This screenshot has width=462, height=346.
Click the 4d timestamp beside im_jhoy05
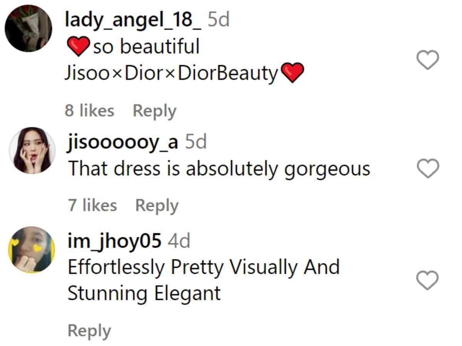[179, 241]
